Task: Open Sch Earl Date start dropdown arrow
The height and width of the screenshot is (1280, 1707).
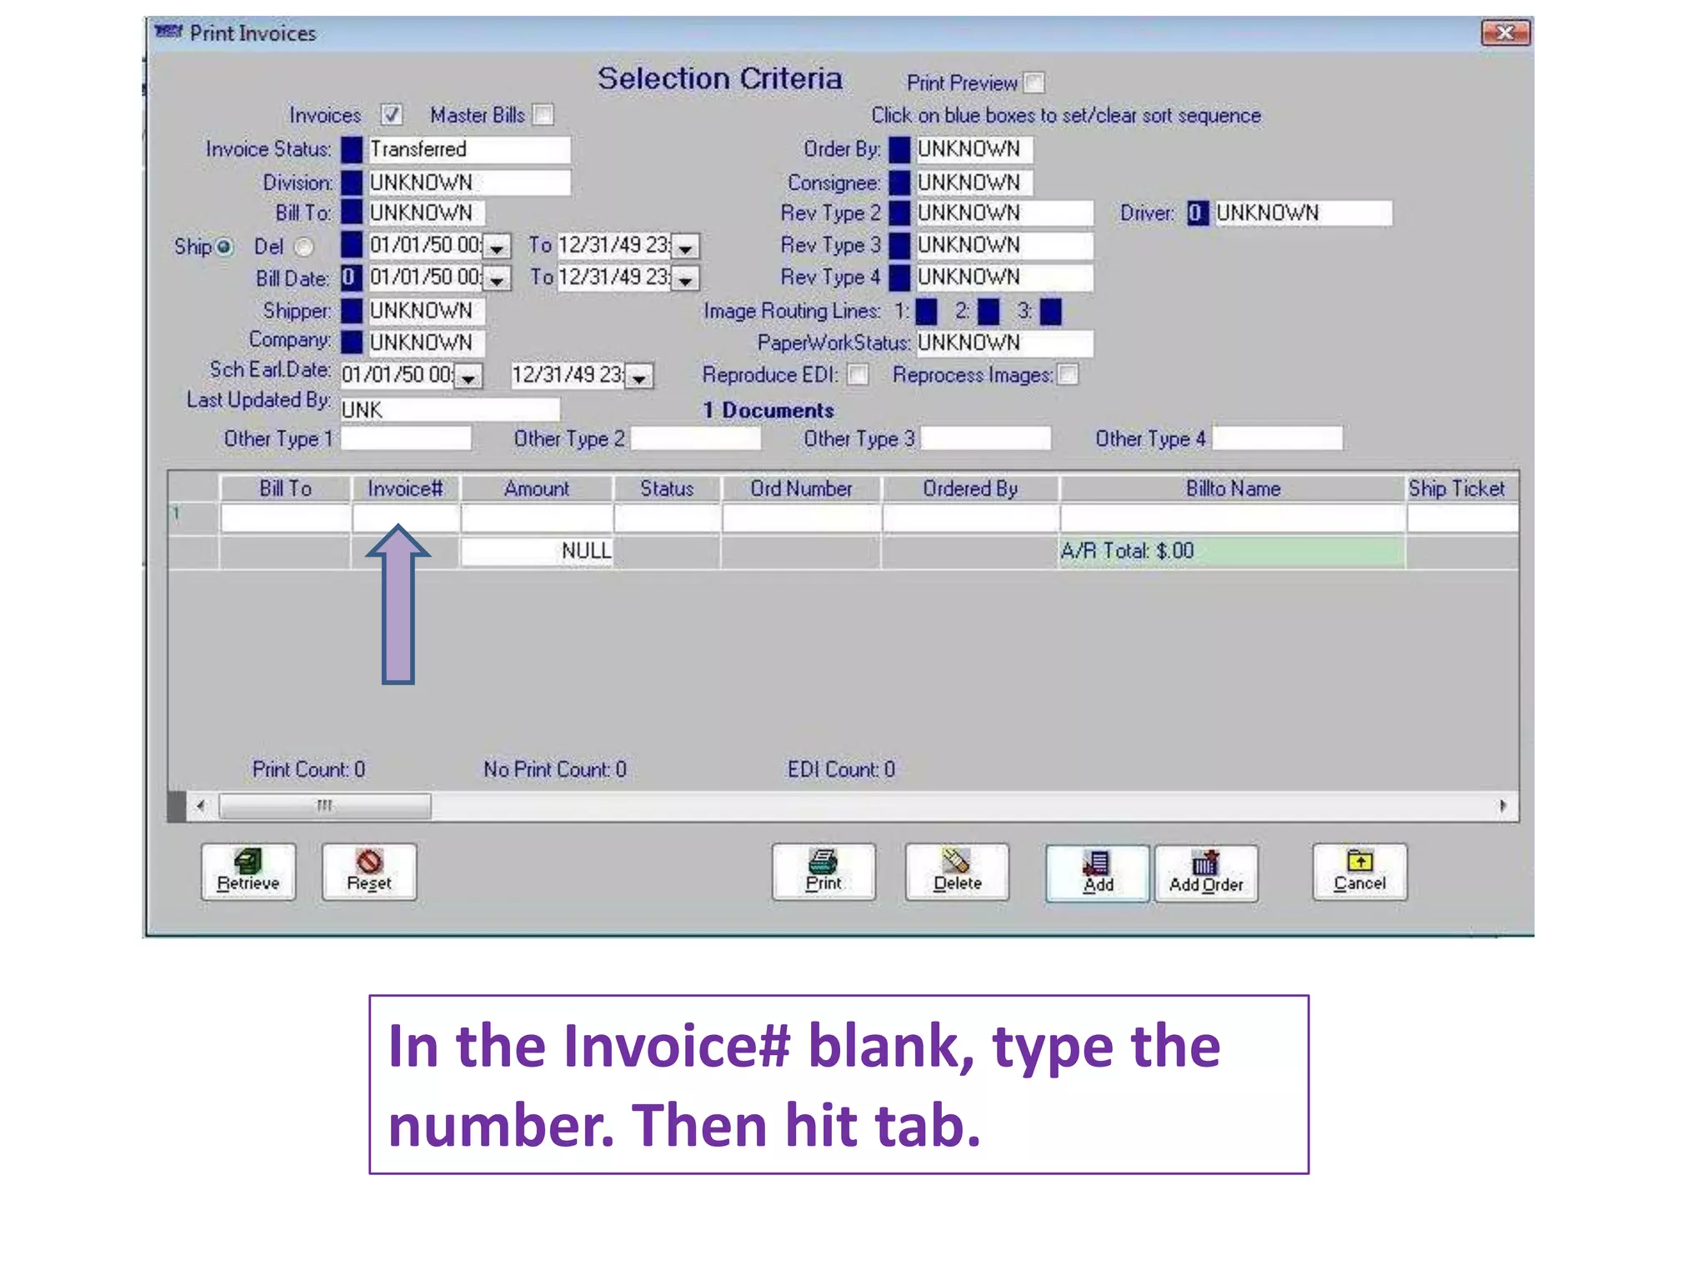Action: tap(468, 377)
